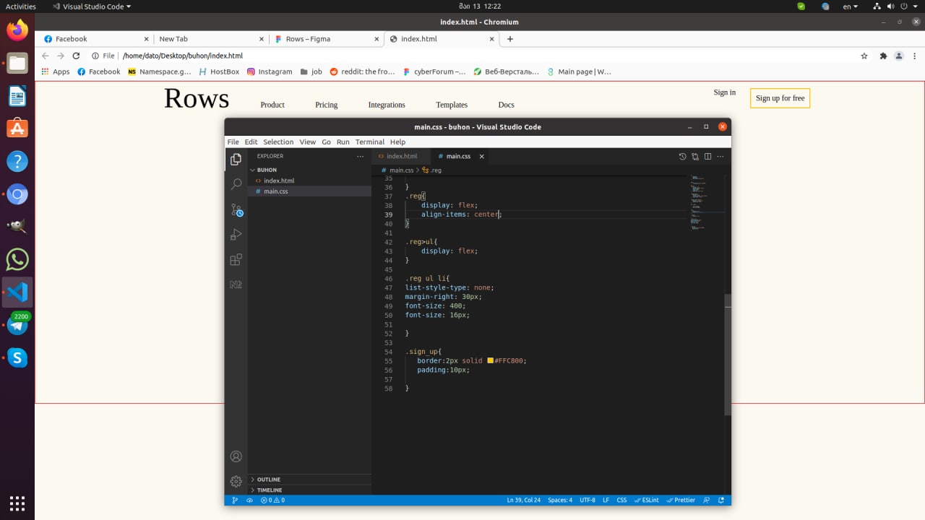
Task: Open Source Control view in VS Code
Action: 236,209
